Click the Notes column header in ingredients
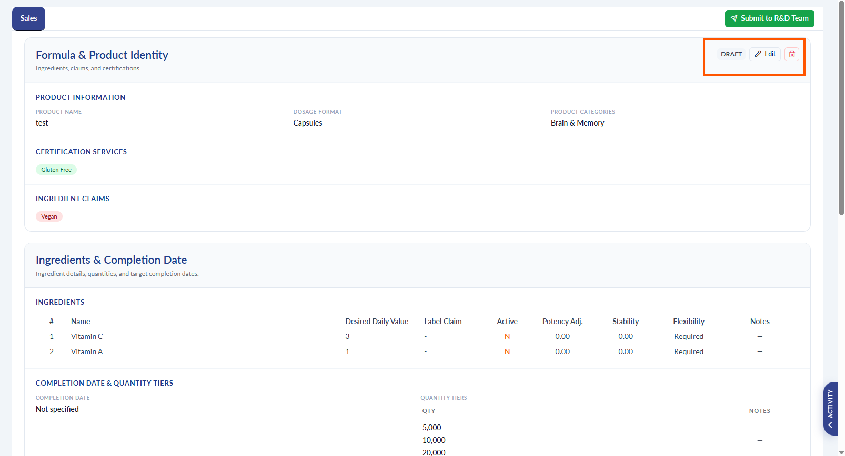Screen dimensions: 845x456 click(760, 322)
